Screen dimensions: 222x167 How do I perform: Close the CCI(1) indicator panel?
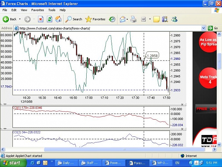[x=182, y=104]
